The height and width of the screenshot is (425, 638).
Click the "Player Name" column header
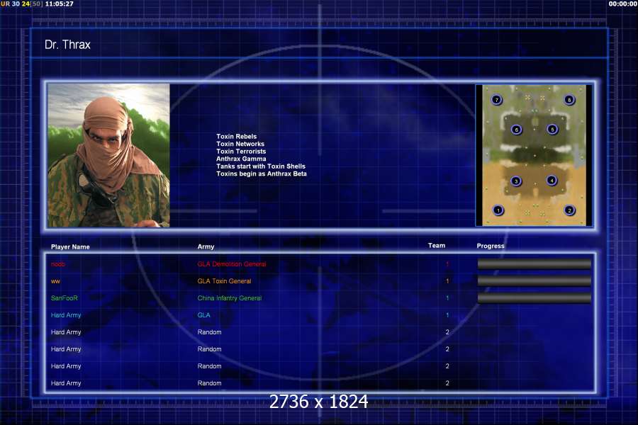pyautogui.click(x=70, y=247)
